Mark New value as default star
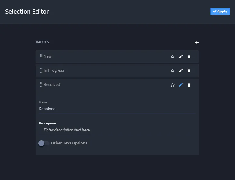This screenshot has height=180, width=235. [172, 56]
